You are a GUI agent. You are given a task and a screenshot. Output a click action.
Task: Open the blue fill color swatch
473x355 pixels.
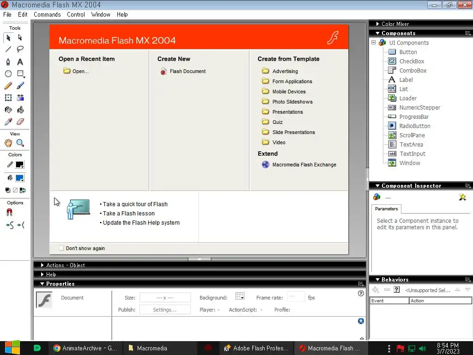19,178
